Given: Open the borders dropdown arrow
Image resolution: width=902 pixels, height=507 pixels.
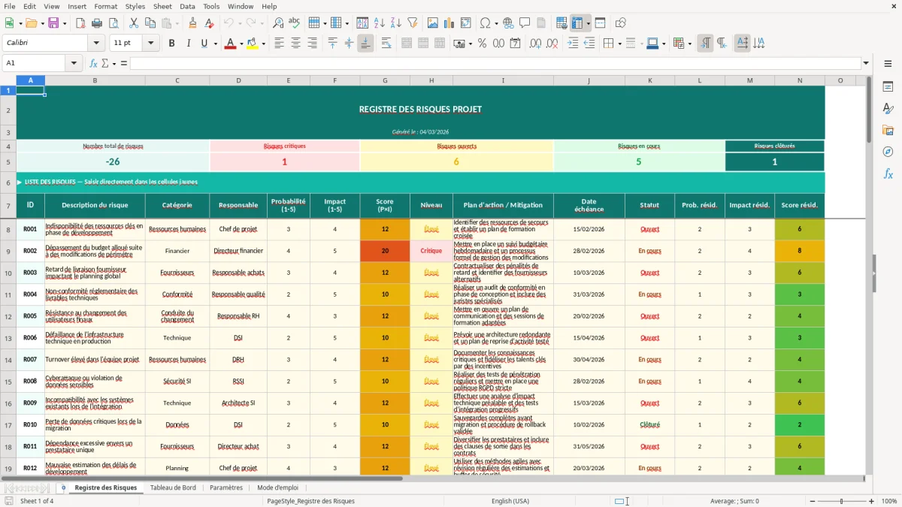Looking at the screenshot, I should click(x=620, y=44).
